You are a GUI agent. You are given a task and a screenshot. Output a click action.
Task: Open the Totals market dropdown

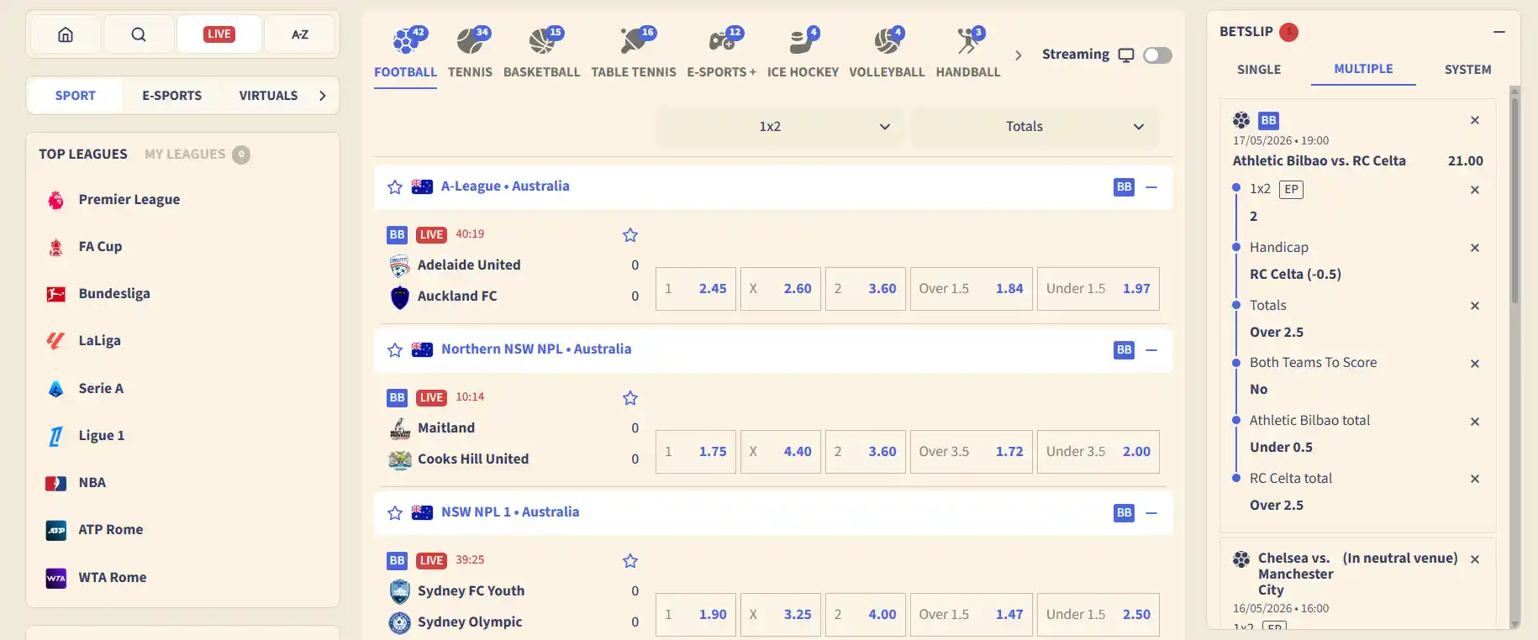(1035, 127)
